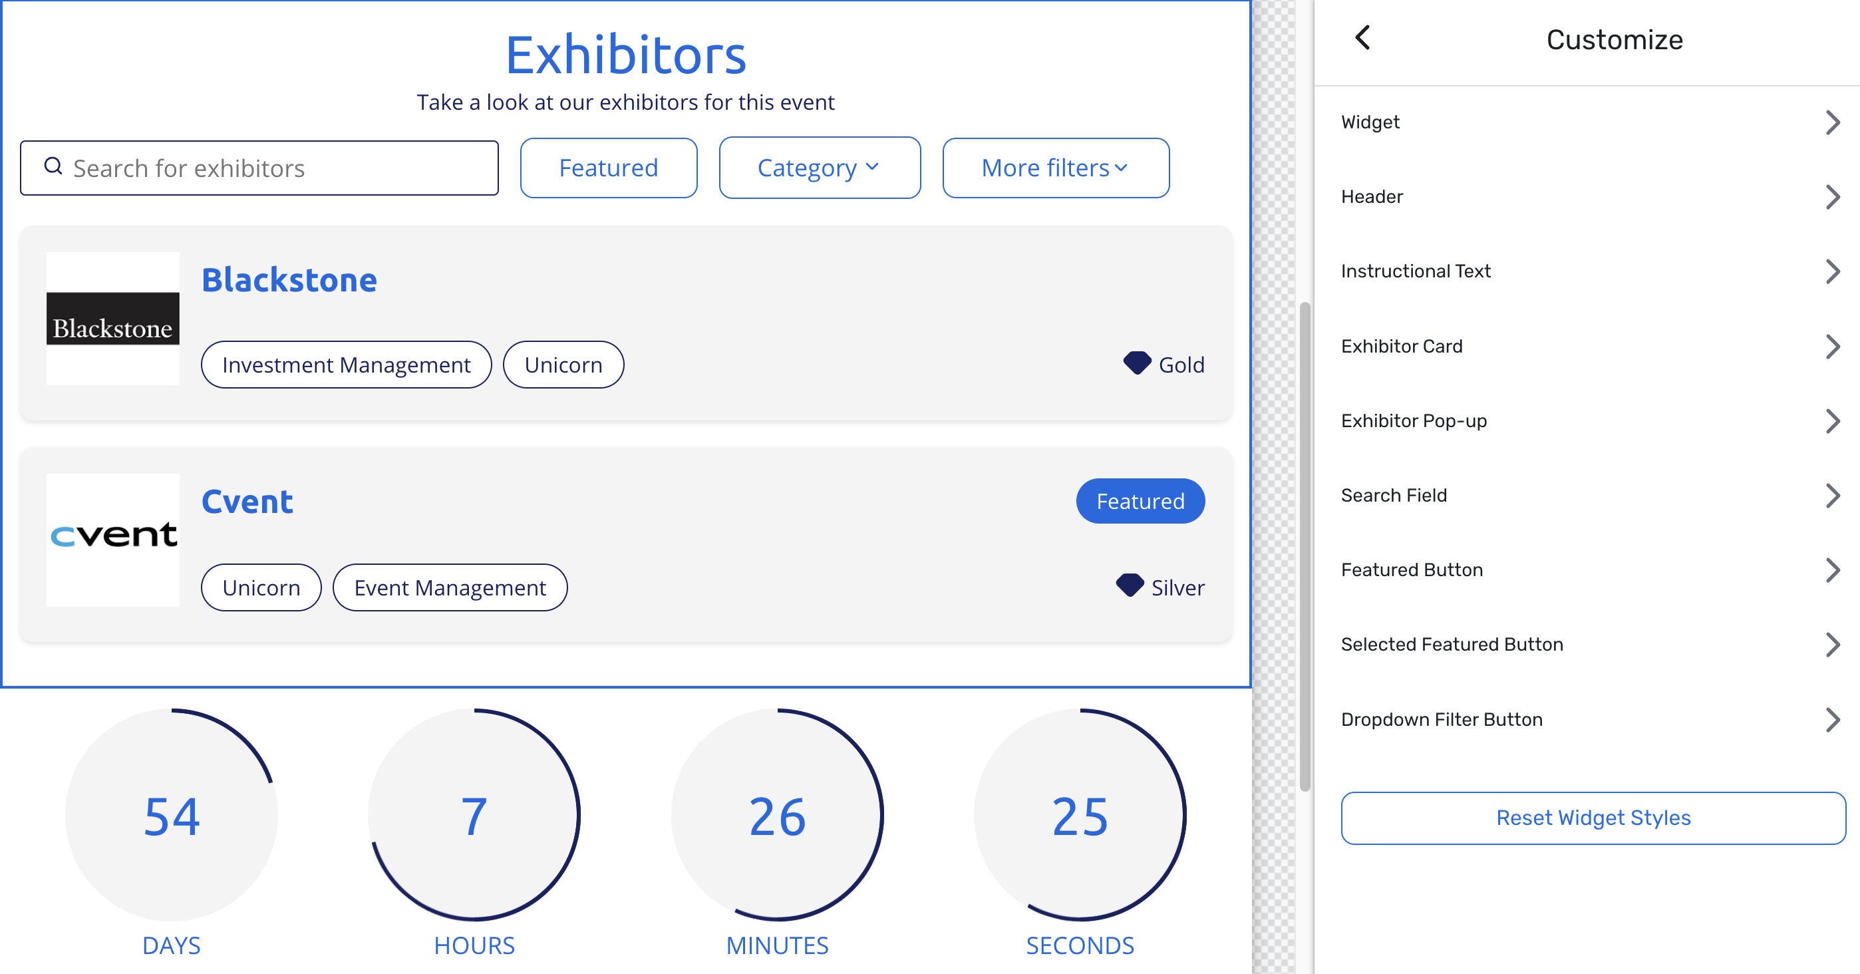
Task: Open the Blackstone logo thumbnail
Action: tap(112, 319)
